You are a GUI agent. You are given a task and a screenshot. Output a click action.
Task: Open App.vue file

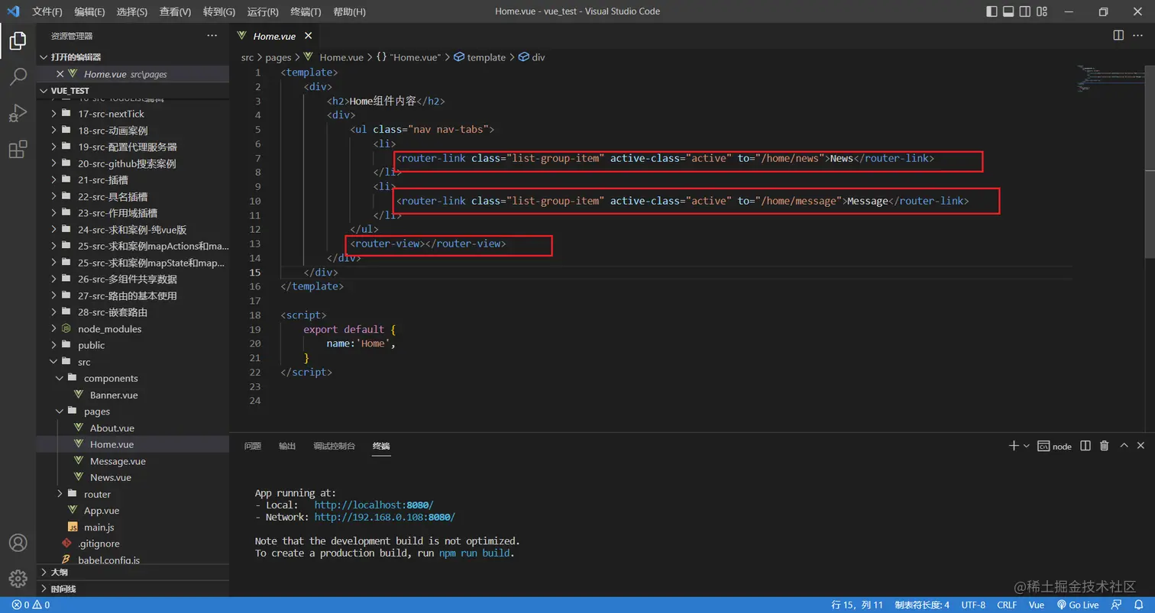[133, 511]
